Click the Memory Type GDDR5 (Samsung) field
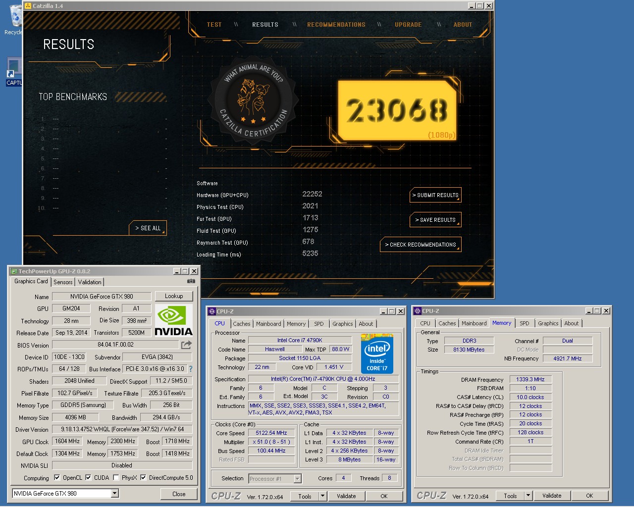The image size is (634, 507). click(x=83, y=405)
